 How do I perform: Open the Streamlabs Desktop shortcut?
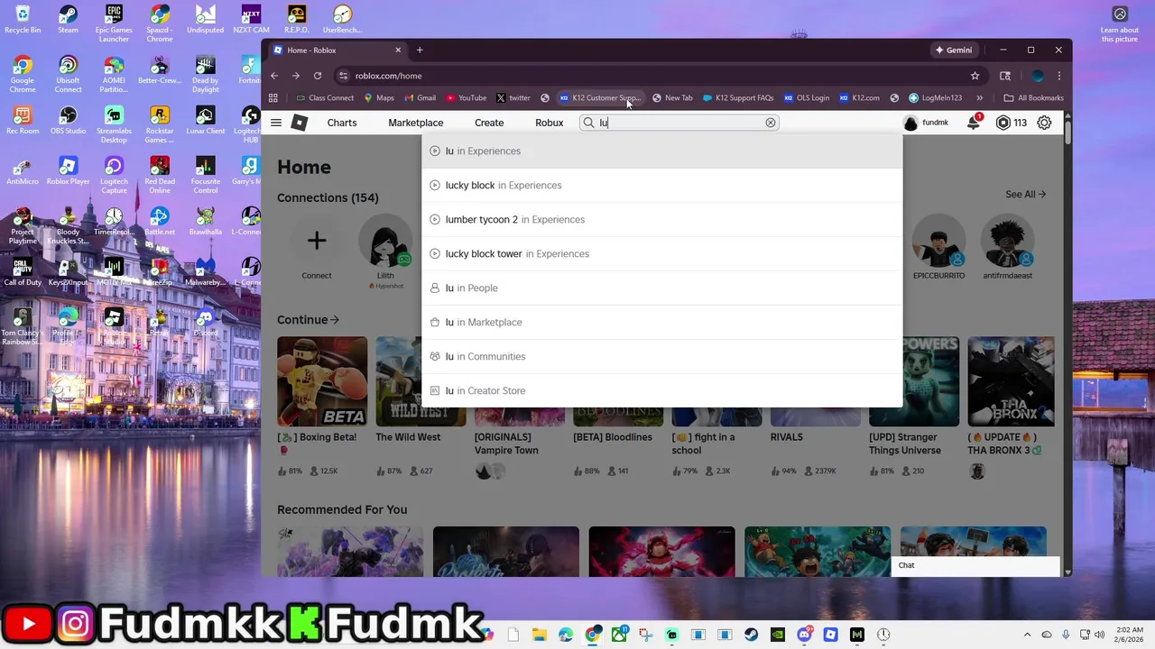(x=114, y=125)
